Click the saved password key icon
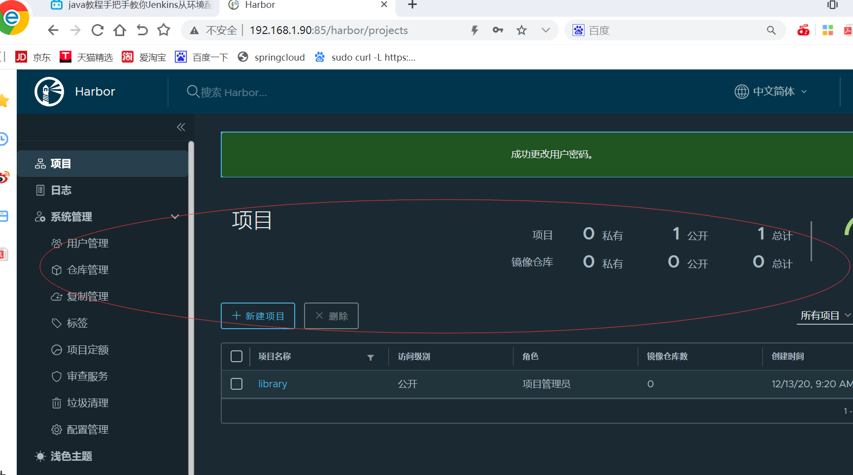853x475 pixels. (x=498, y=31)
